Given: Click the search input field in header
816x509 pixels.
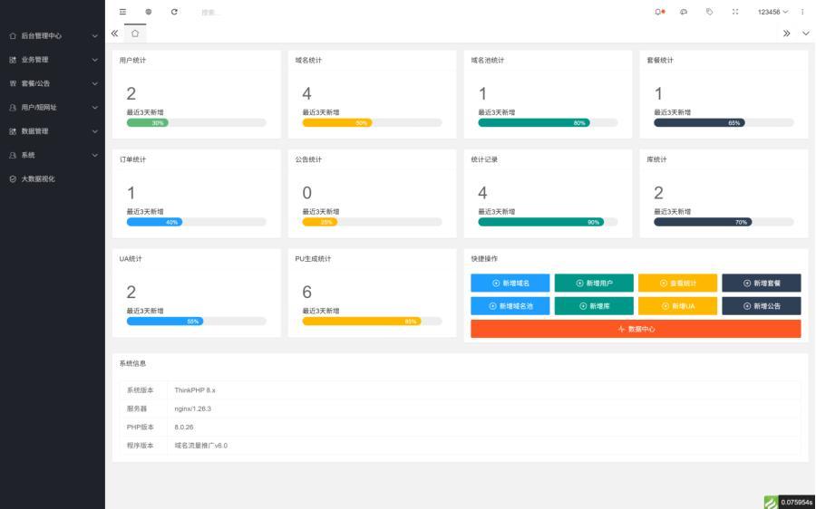Looking at the screenshot, I should [x=236, y=12].
